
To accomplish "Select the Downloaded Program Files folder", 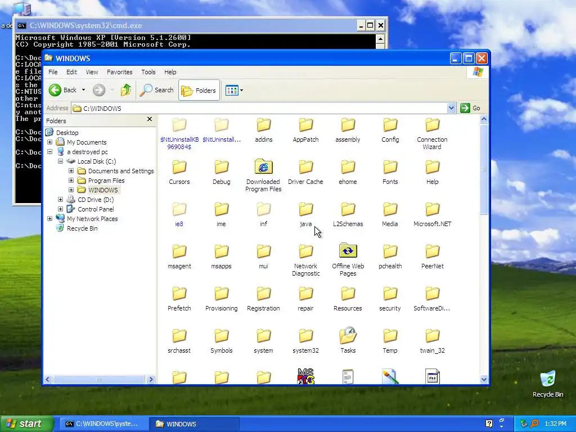I will [263, 175].
